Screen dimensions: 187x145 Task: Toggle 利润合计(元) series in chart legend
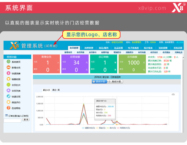point(124,128)
